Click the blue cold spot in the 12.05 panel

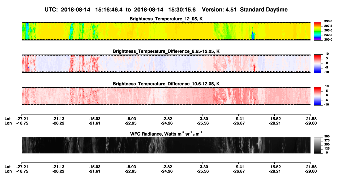pos(253,35)
